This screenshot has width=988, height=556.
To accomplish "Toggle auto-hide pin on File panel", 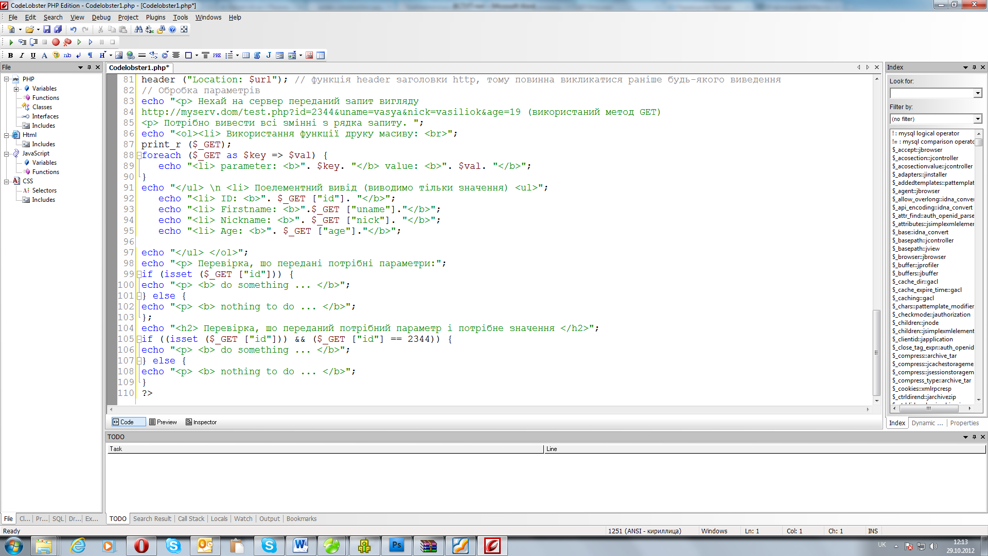I will coord(89,67).
